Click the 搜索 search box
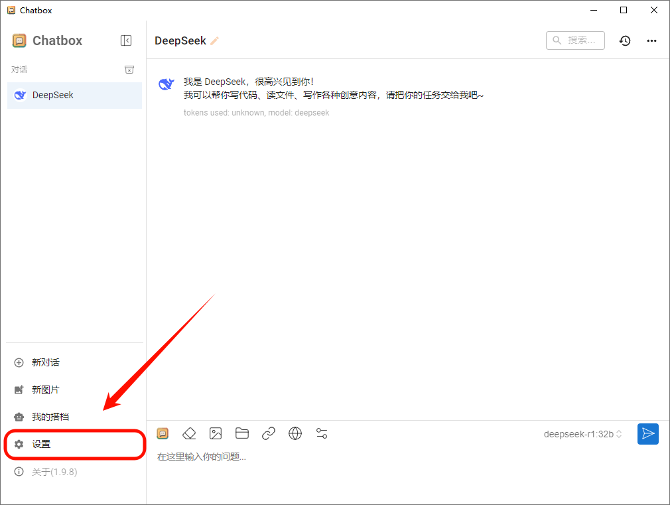 575,40
